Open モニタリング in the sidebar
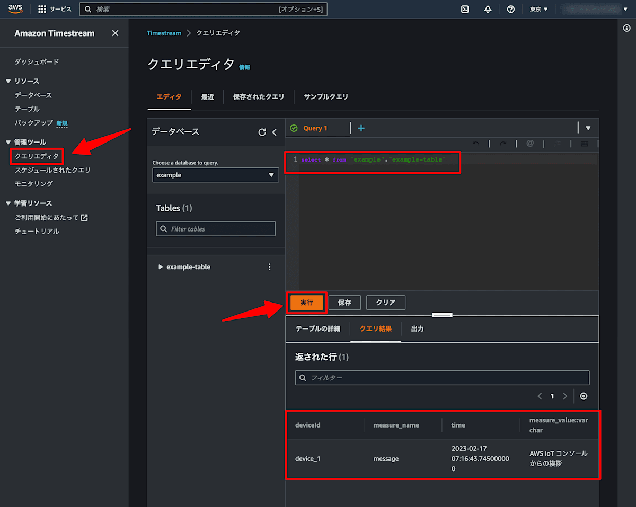The height and width of the screenshot is (507, 636). click(x=34, y=184)
